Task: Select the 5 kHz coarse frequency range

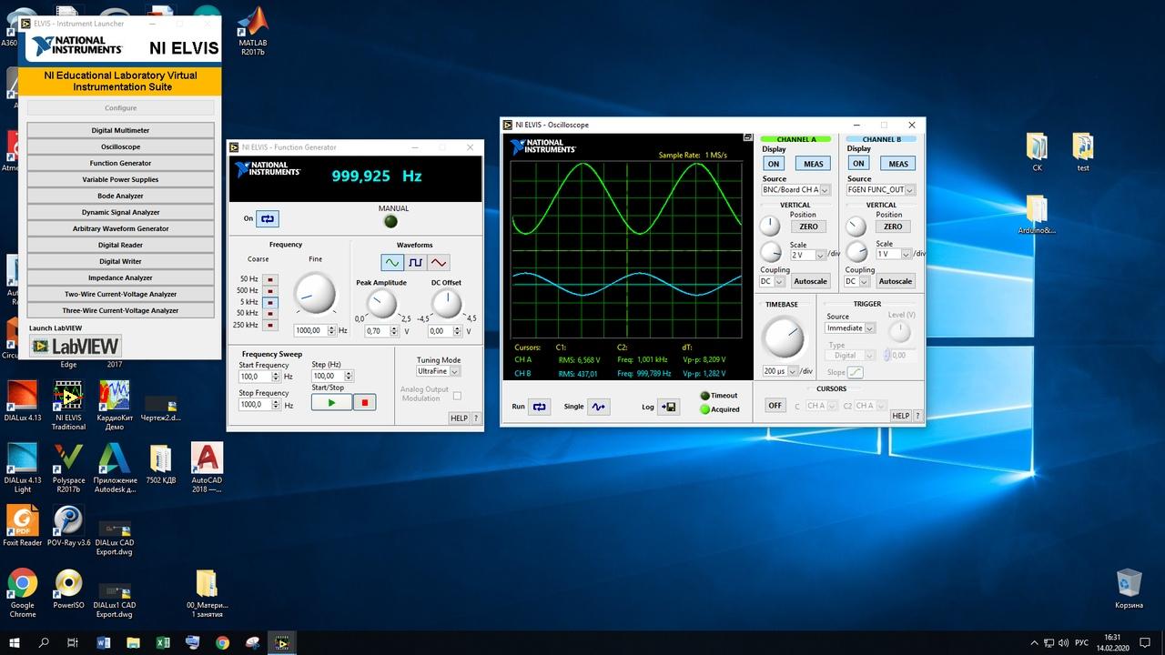Action: click(270, 302)
